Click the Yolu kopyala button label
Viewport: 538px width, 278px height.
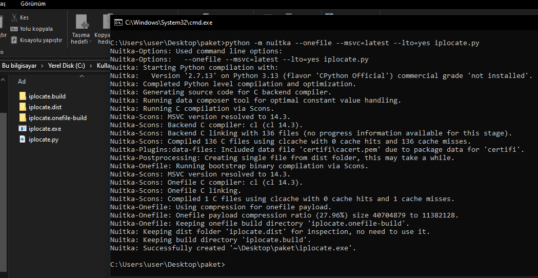pyautogui.click(x=36, y=29)
